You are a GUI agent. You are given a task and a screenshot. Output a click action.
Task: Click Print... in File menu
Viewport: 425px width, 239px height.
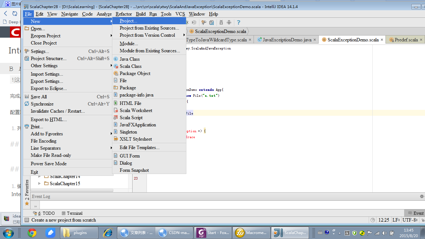tap(68, 127)
